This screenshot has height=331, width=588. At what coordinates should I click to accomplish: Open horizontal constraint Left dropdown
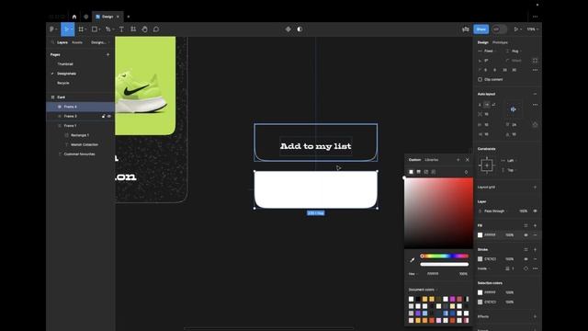(509, 161)
